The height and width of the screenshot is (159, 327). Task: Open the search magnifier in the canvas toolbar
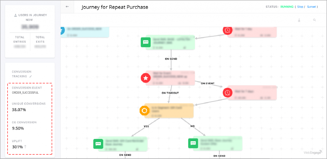click(x=315, y=20)
